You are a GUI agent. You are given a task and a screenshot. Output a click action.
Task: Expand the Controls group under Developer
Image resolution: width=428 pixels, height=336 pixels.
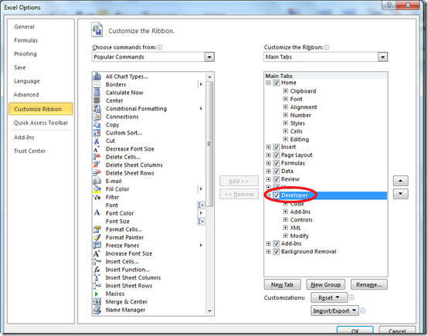pyautogui.click(x=285, y=219)
